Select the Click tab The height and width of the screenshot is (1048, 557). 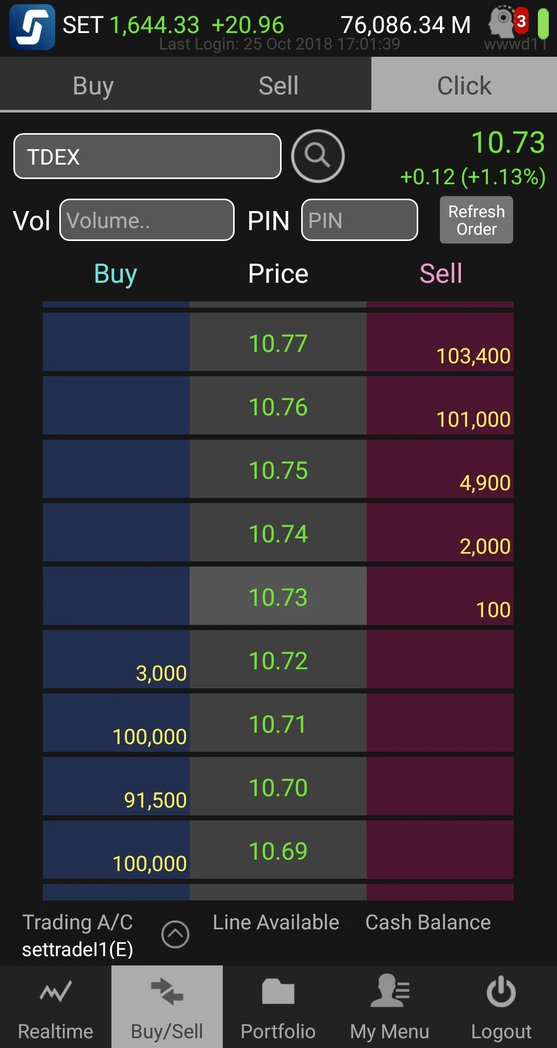(464, 85)
